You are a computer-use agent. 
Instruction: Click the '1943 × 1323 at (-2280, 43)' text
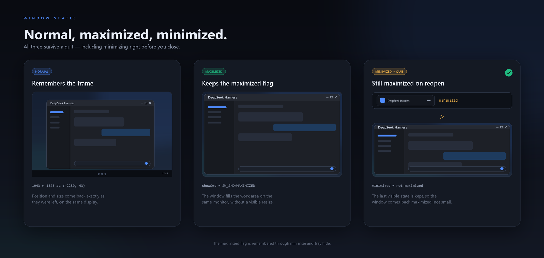[58, 186]
